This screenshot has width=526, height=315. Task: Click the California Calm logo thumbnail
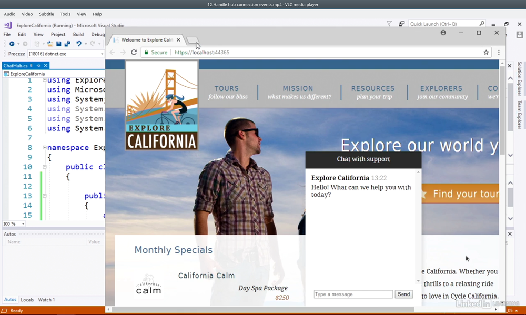click(149, 284)
